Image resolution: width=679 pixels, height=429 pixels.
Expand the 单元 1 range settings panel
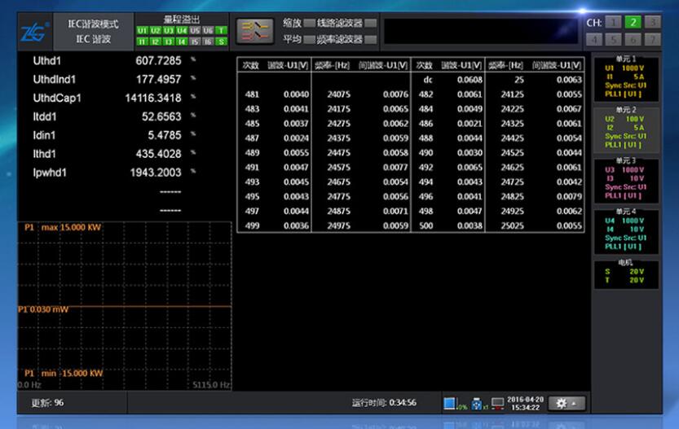pos(625,77)
